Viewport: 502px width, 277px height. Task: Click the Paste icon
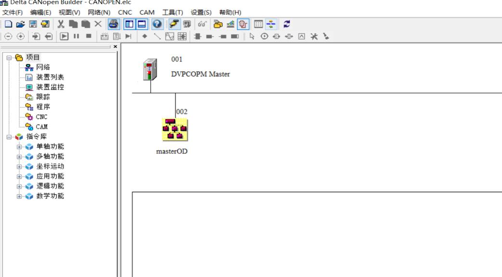(86, 24)
